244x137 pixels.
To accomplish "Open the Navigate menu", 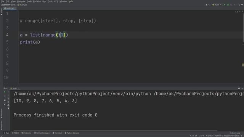I will (x=21, y=2).
